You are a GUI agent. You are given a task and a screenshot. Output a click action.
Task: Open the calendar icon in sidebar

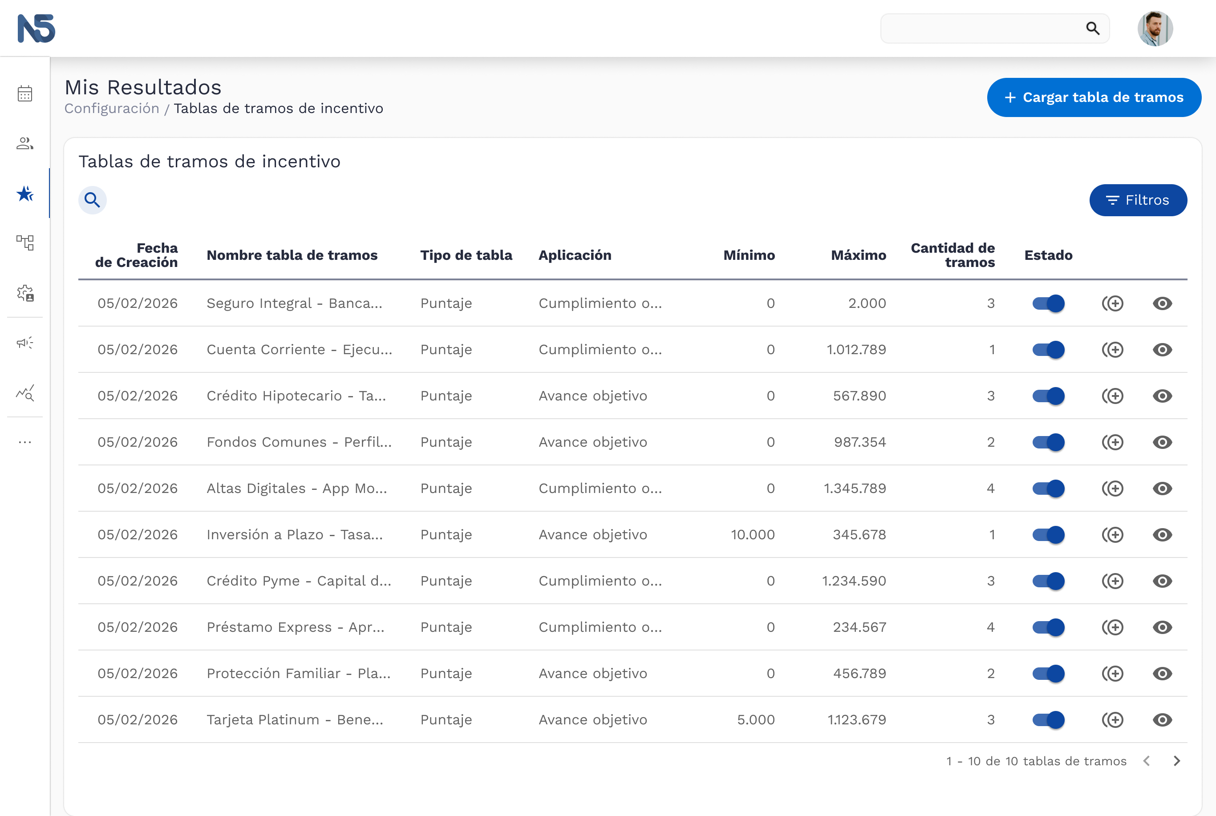[x=25, y=94]
